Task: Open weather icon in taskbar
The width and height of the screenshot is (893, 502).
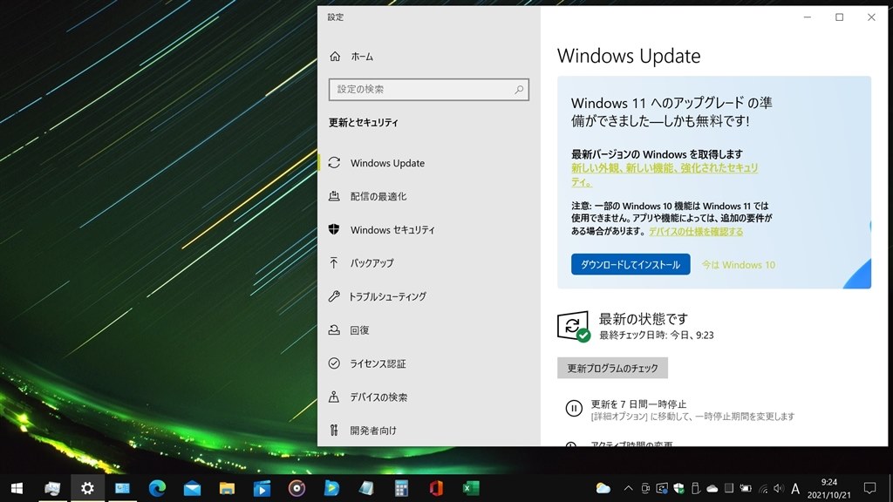Action: (x=603, y=488)
